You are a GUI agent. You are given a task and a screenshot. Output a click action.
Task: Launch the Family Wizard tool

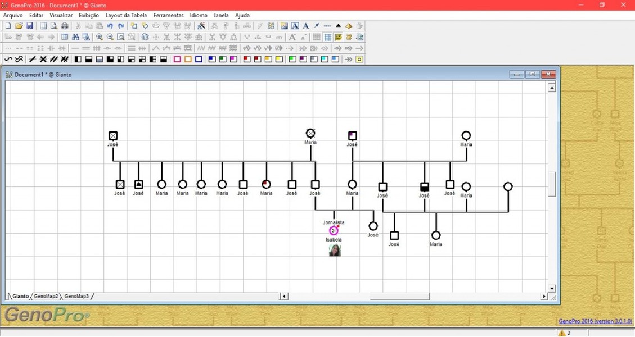[201, 26]
